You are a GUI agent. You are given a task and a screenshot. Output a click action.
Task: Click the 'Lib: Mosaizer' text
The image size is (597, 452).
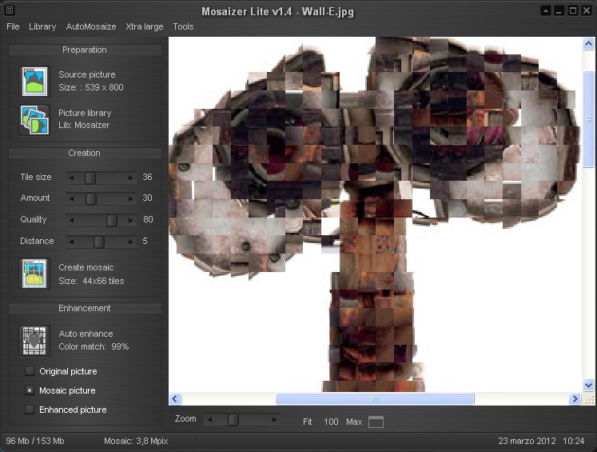(x=84, y=126)
